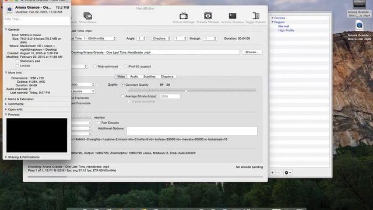Check the Stationery pad box in Info window
The height and width of the screenshot is (210, 373).
tap(17, 61)
